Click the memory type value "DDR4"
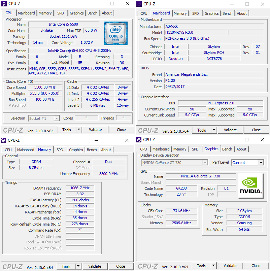 tap(36, 162)
